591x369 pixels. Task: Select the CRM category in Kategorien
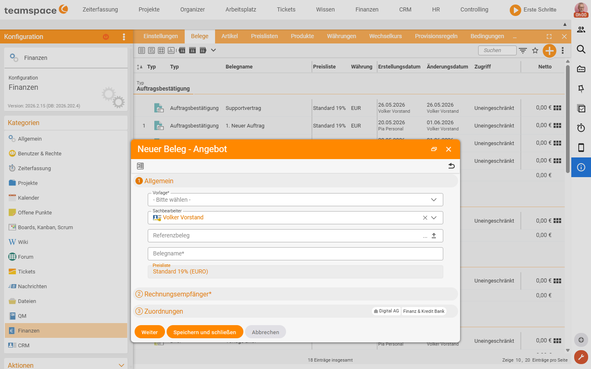[66, 345]
